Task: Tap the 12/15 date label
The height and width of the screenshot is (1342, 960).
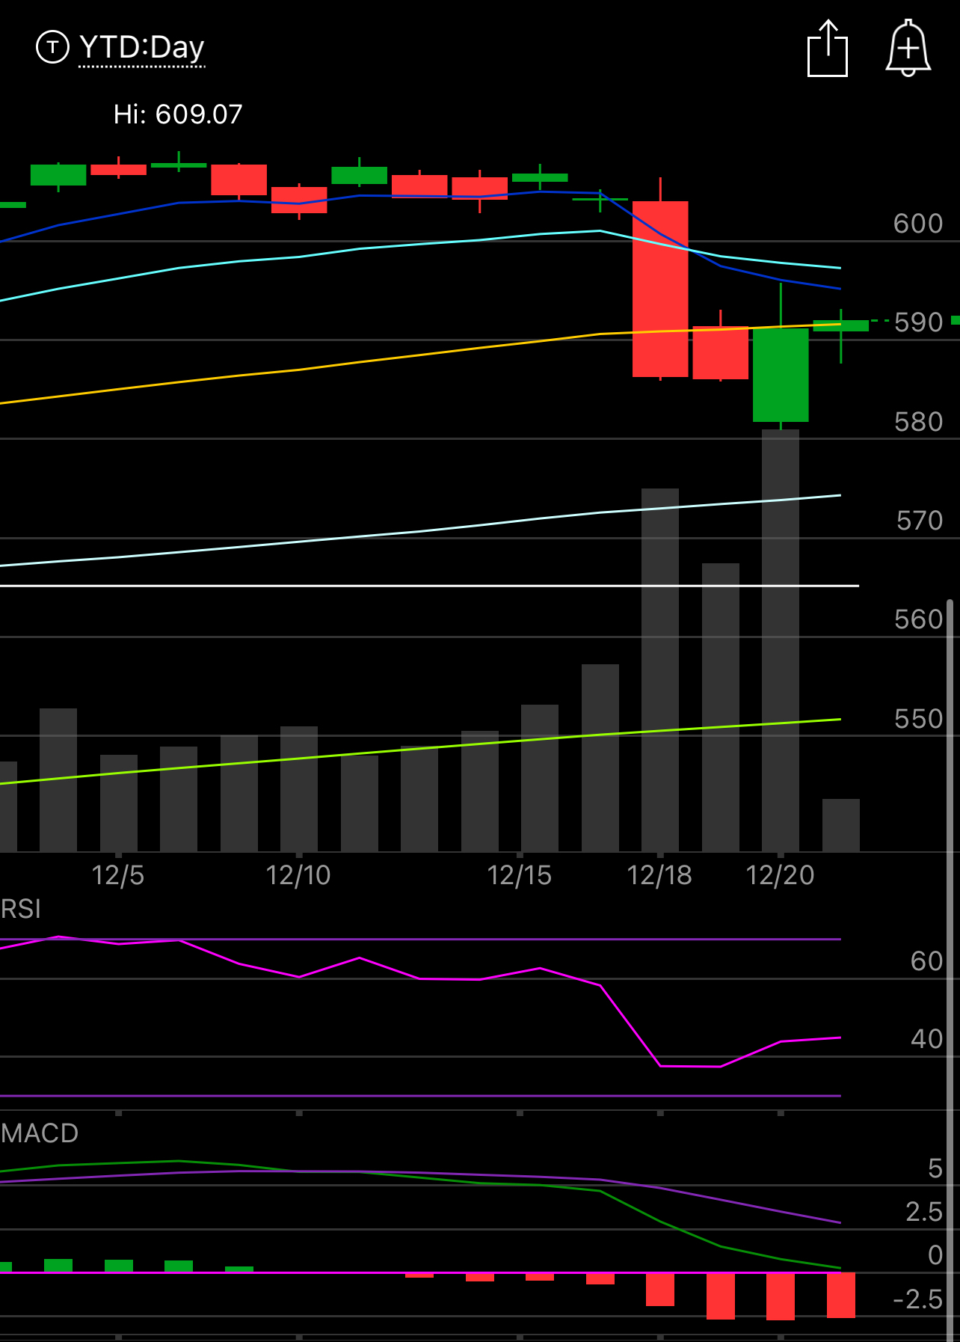Action: coord(520,875)
